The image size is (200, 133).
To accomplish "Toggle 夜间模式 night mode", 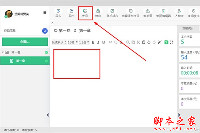I will click(x=193, y=13).
